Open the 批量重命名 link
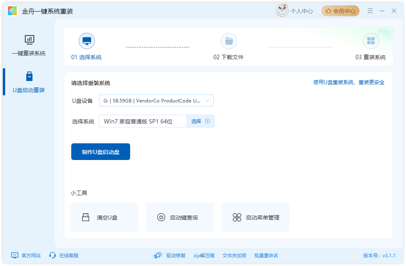This screenshot has height=266, width=406. 266,255
